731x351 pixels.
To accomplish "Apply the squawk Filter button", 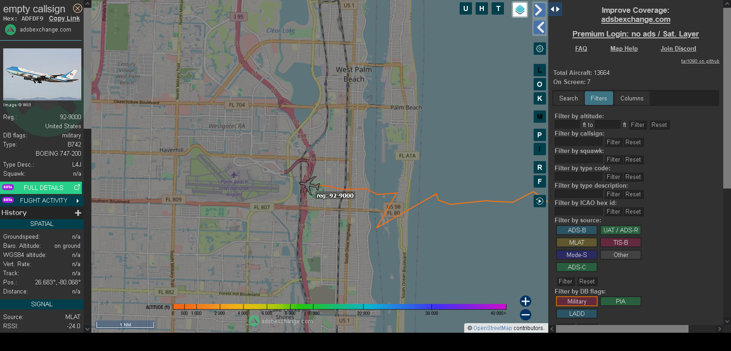I will tap(613, 159).
